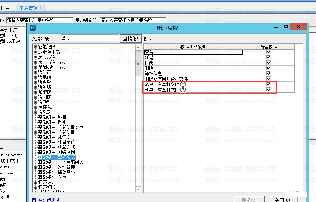This screenshot has width=316, height=202.
Task: Toggle the 新单所有套打文件 checkbox
Action: click(269, 90)
